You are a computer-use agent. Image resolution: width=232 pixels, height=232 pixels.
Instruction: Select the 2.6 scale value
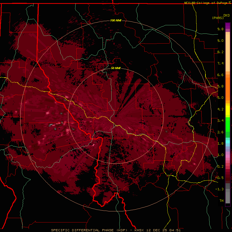220,132
